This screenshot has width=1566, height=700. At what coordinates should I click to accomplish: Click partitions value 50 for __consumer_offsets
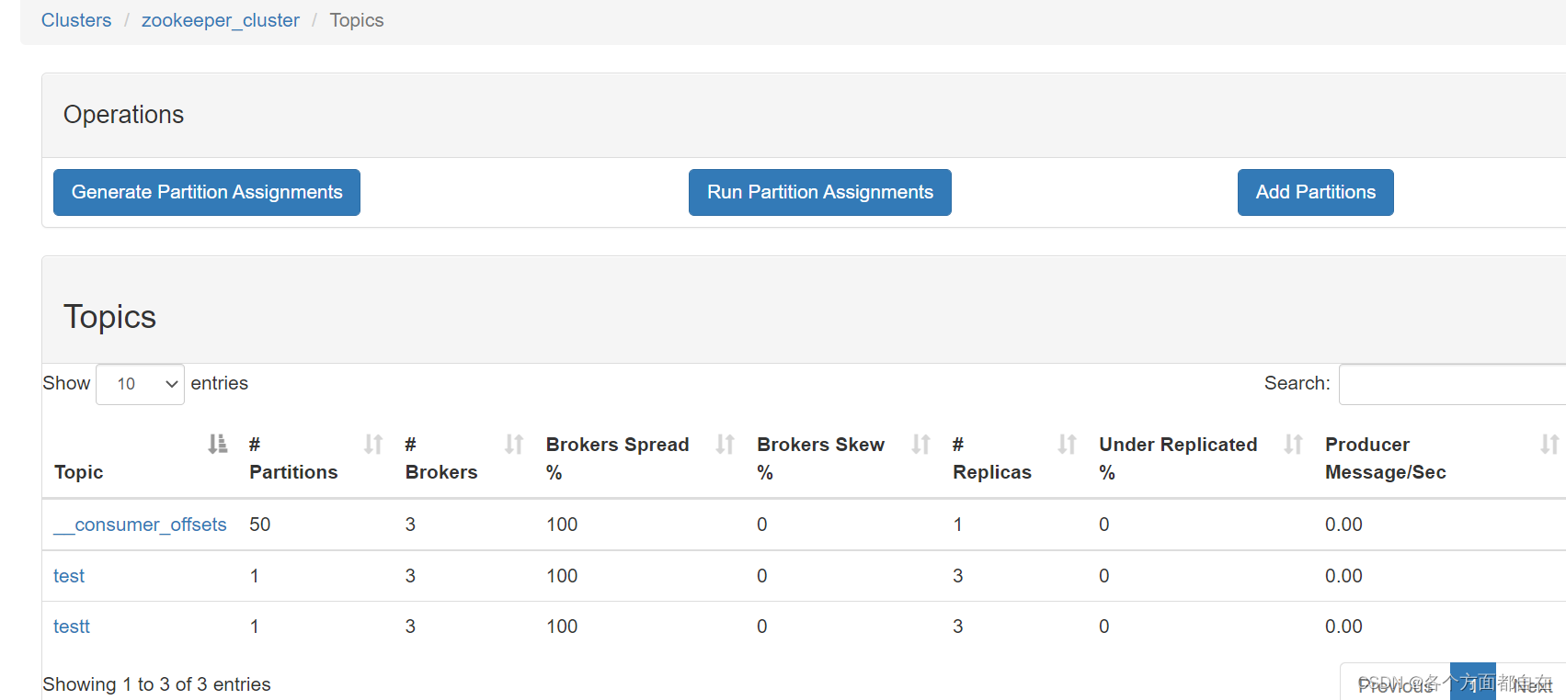click(x=260, y=525)
